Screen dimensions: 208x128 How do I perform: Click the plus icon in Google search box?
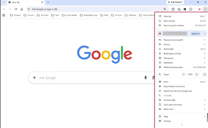[x=34, y=78]
